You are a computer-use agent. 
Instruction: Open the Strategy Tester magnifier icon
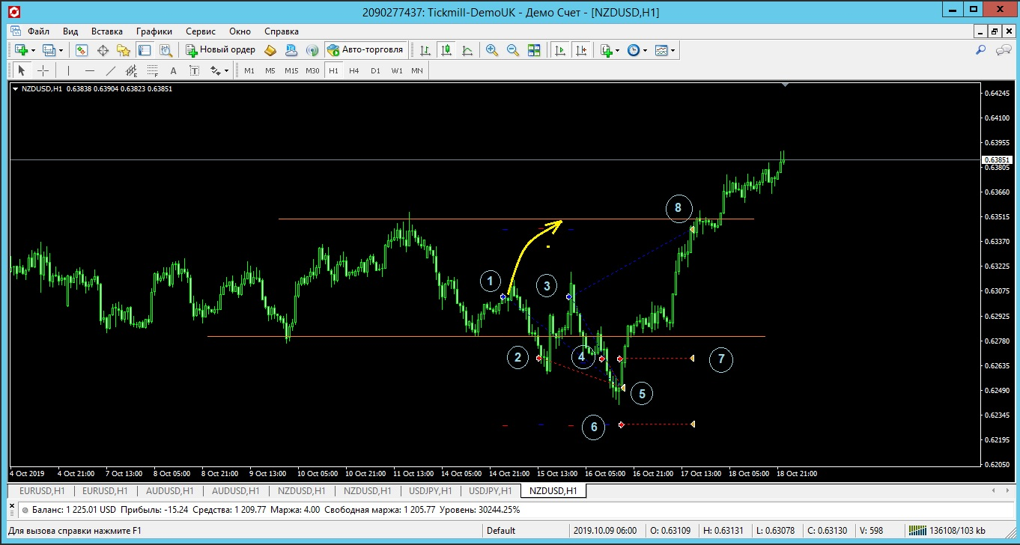tap(166, 50)
